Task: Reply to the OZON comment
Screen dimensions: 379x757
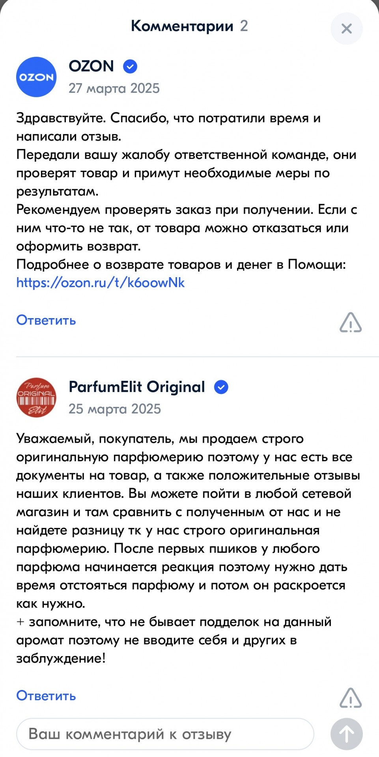Action: coord(46,320)
